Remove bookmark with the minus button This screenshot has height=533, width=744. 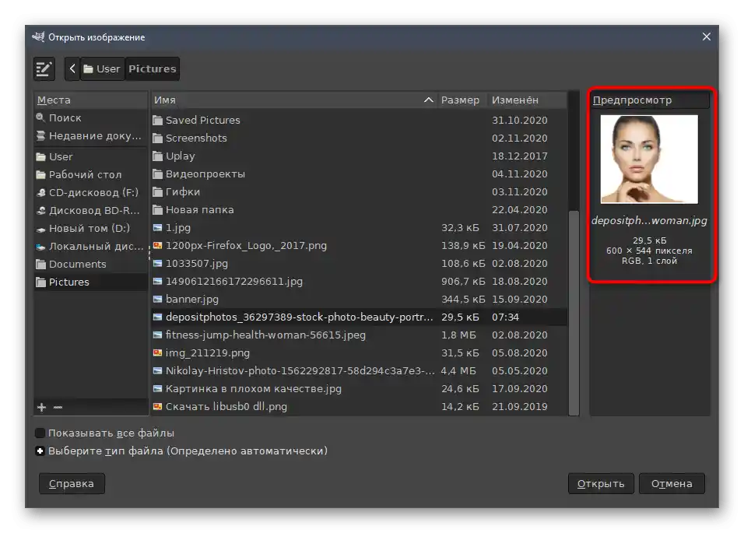tap(58, 408)
